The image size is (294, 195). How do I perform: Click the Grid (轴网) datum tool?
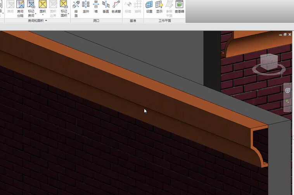tap(138, 7)
